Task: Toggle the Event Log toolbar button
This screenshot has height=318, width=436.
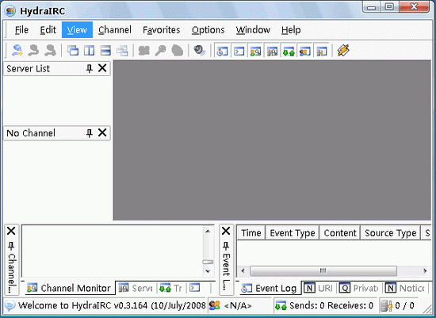Action: (223, 52)
